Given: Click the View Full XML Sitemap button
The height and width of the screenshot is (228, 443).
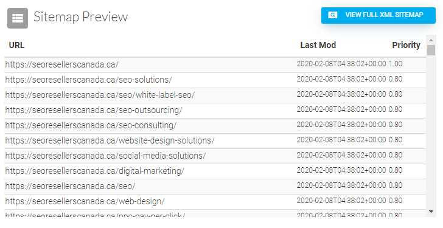Looking at the screenshot, I should 378,16.
